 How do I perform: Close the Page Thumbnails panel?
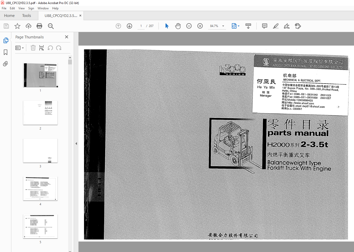(x=67, y=37)
